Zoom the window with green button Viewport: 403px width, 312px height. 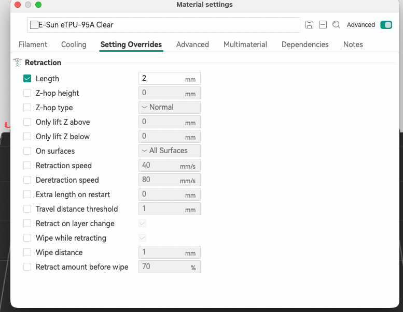[x=38, y=5]
